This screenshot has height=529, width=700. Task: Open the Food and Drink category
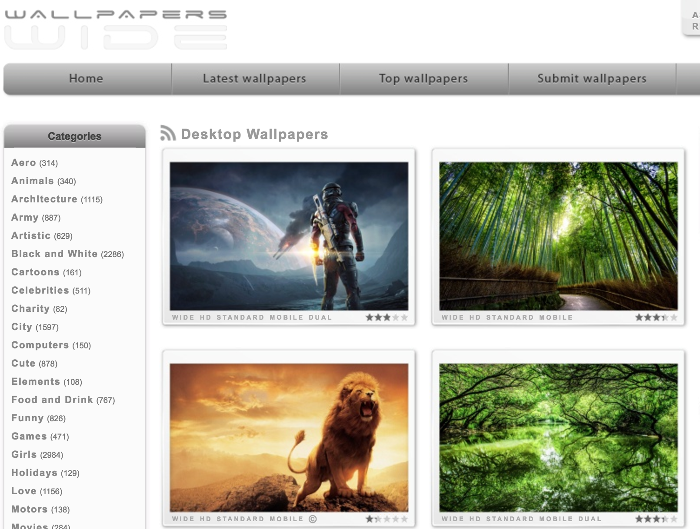tap(52, 400)
